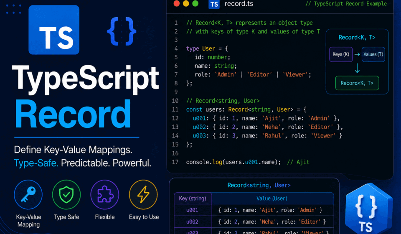Click the 'Key-Value Mapping' label
401x234 pixels.
(x=29, y=221)
